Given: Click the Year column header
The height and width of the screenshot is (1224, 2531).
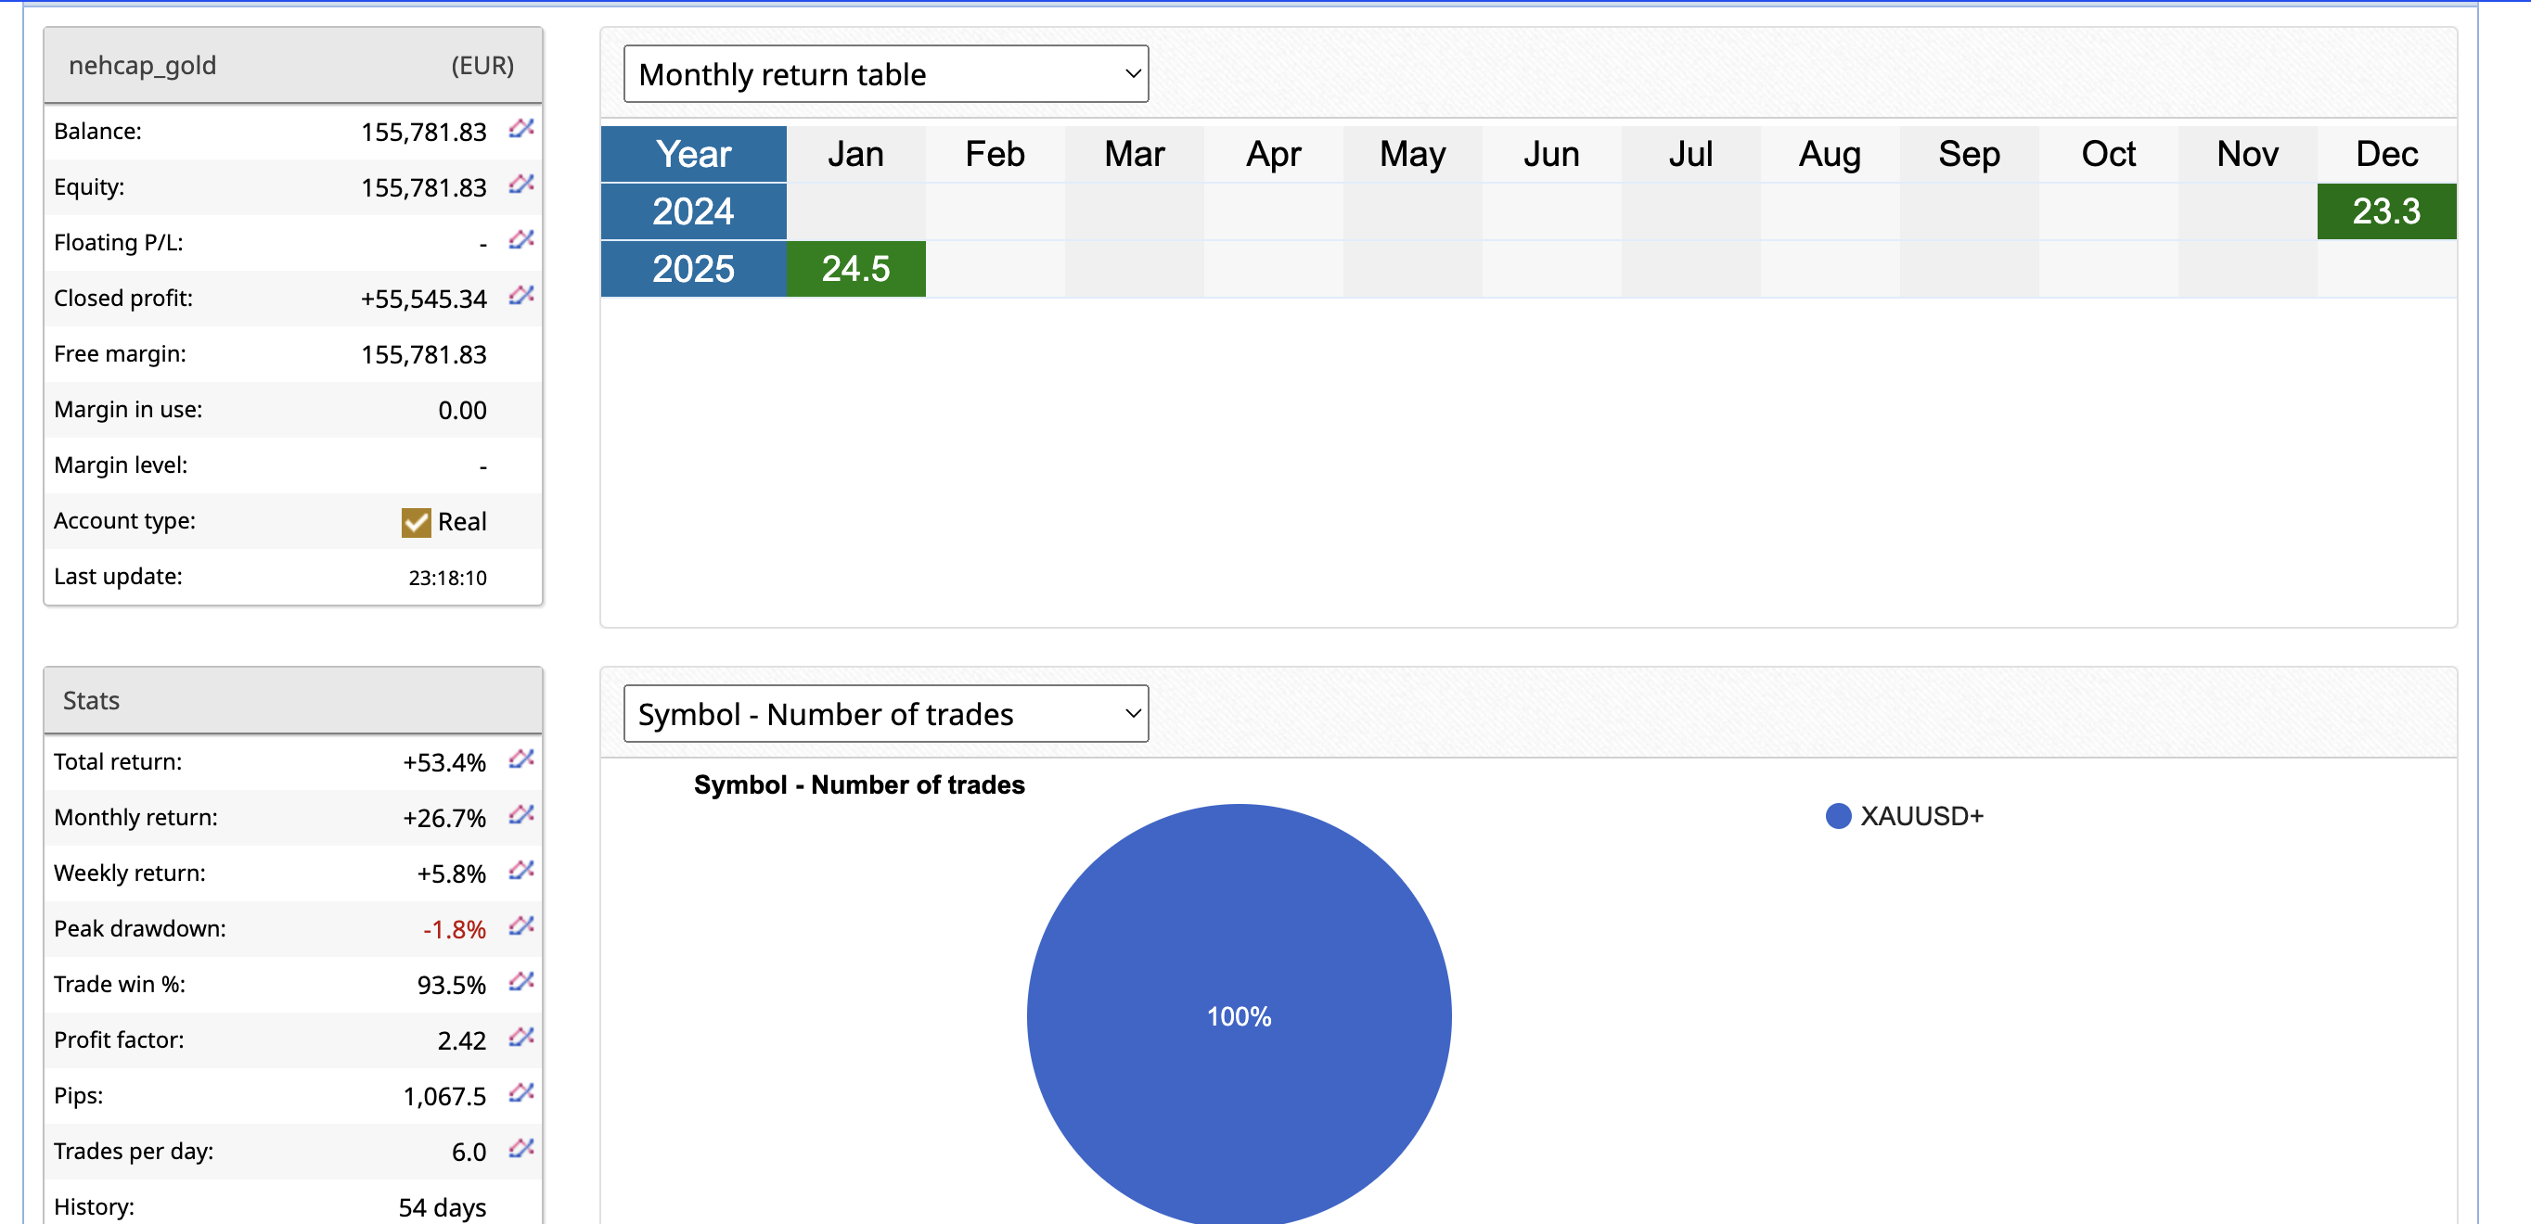Looking at the screenshot, I should coord(693,154).
